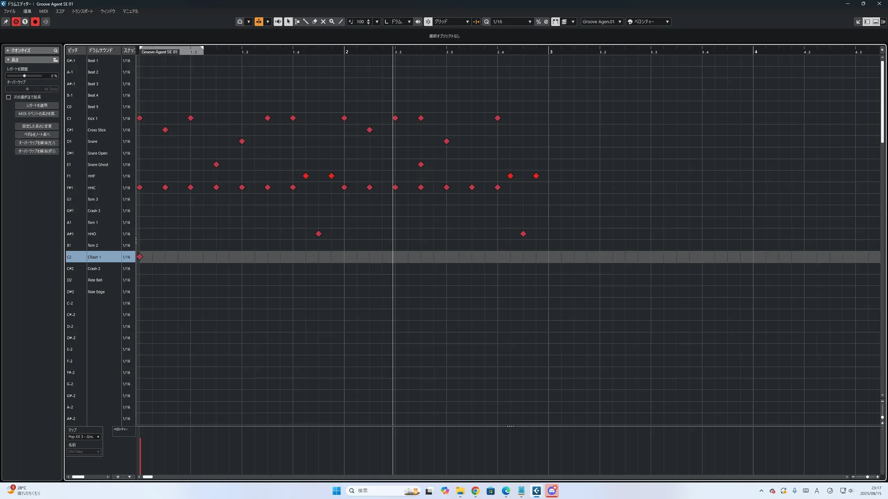Toggle the Solo Editor button
This screenshot has height=499, width=888.
coord(16,21)
